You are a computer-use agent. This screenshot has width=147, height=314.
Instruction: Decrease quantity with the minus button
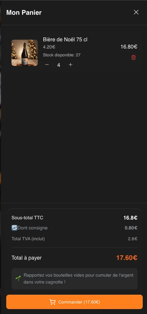[47, 65]
